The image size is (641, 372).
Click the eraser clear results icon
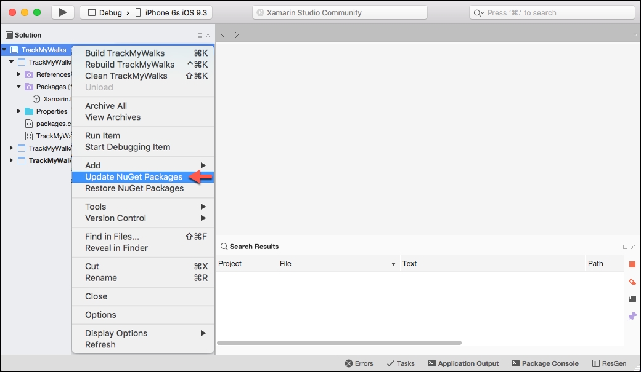click(632, 282)
